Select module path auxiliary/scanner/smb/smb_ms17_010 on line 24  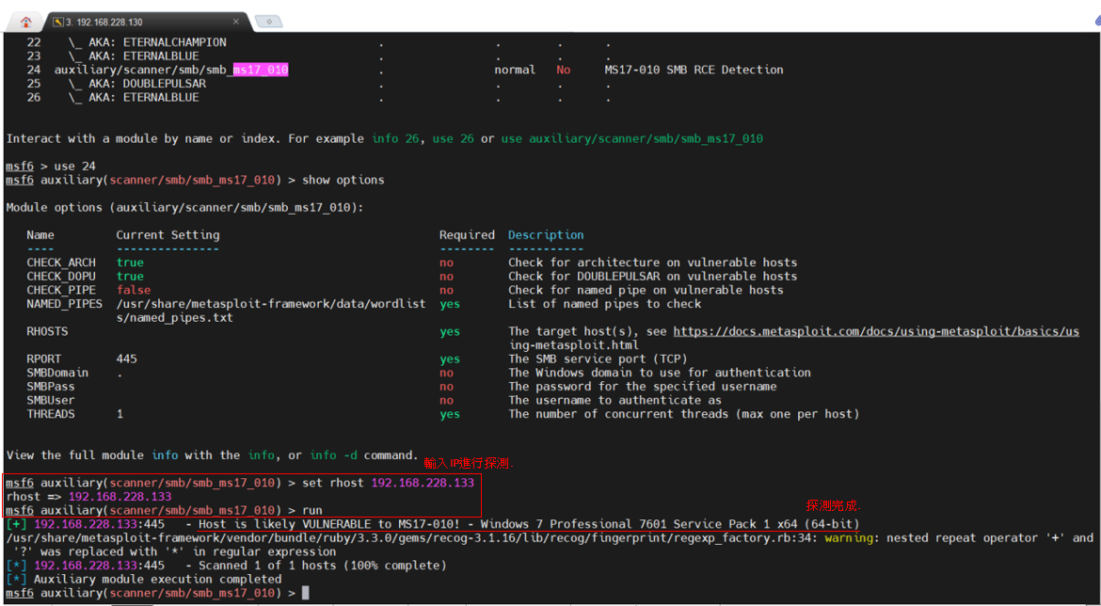(x=171, y=70)
